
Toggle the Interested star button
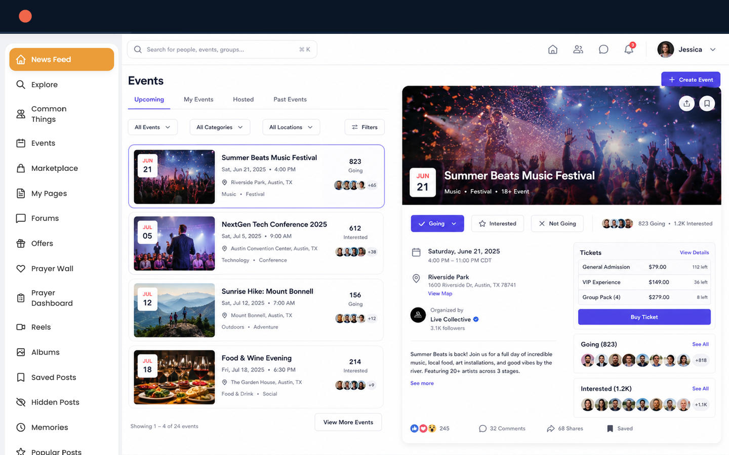coord(498,223)
